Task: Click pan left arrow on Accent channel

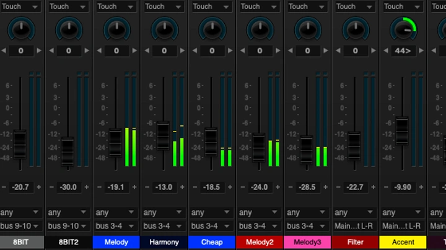Action: coord(386,51)
